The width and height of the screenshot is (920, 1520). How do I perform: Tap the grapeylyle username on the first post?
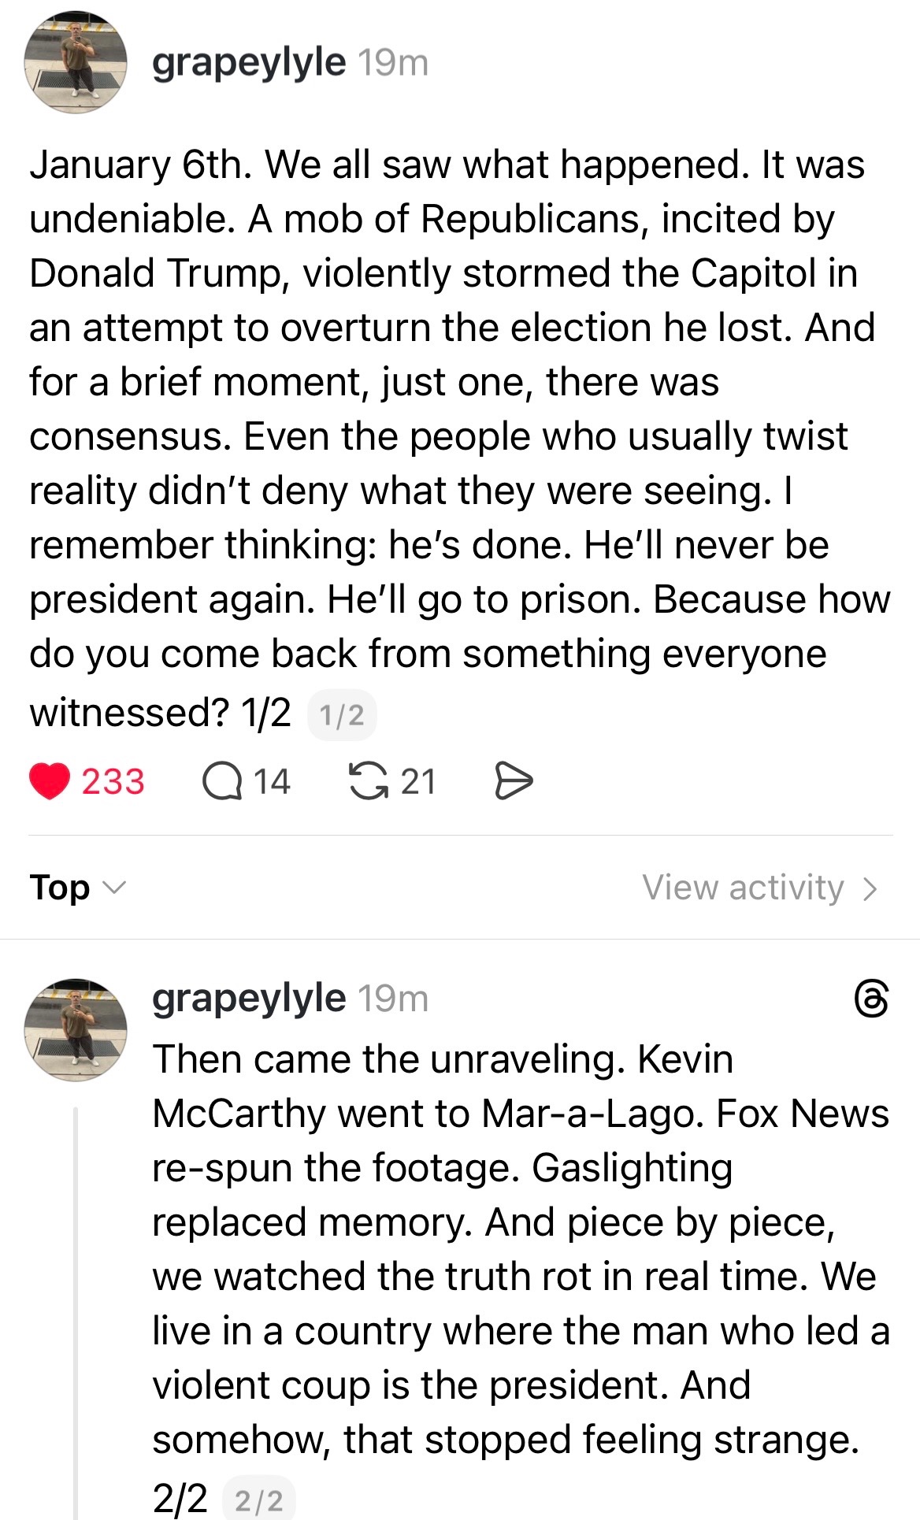point(248,63)
